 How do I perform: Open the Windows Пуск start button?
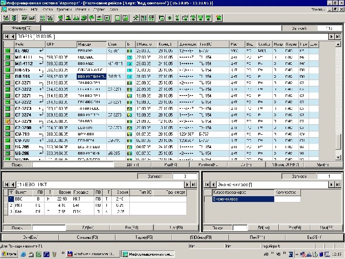click(x=10, y=253)
